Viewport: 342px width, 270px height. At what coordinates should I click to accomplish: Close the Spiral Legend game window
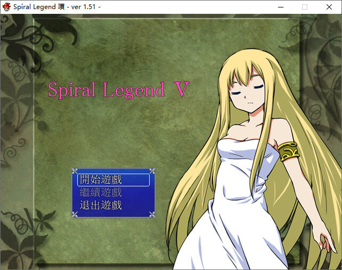[329, 7]
